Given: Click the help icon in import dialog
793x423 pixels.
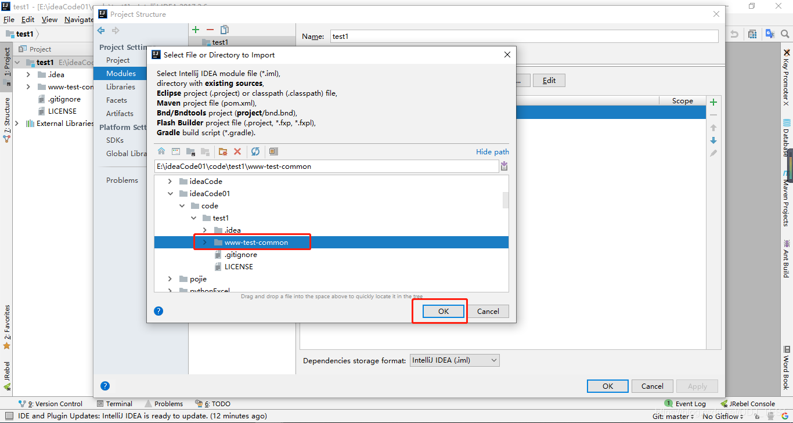Looking at the screenshot, I should (x=158, y=311).
